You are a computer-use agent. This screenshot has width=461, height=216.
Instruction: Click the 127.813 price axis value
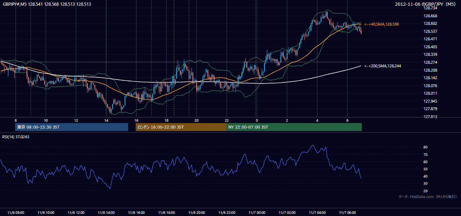430,117
